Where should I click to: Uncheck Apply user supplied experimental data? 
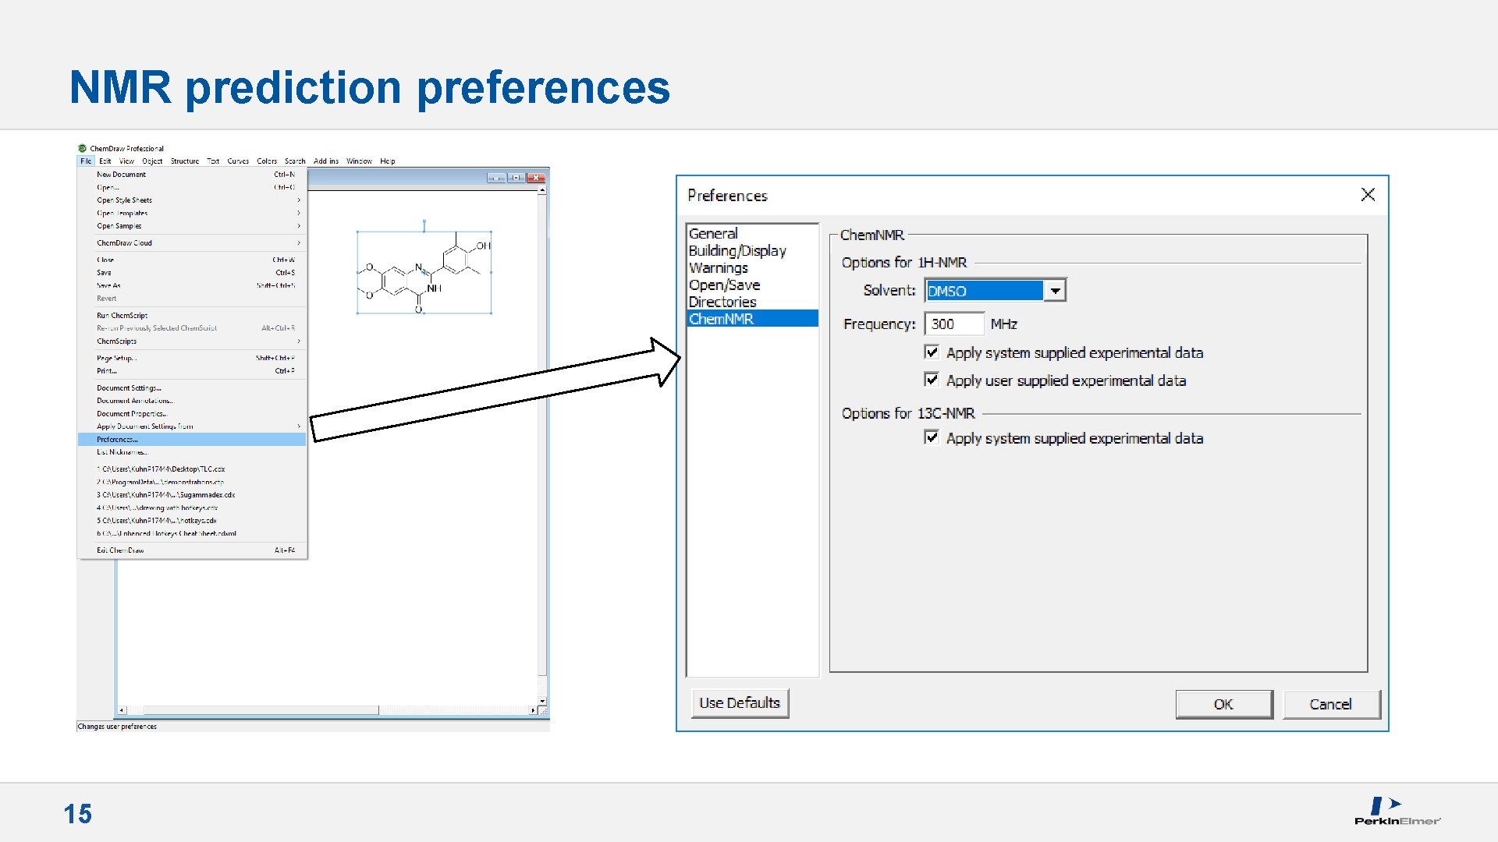coord(932,380)
